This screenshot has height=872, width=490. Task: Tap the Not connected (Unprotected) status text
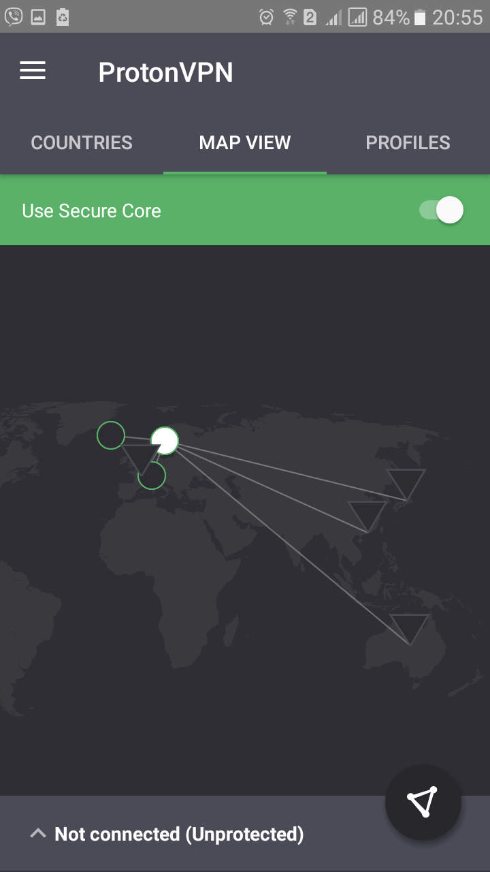pyautogui.click(x=179, y=834)
